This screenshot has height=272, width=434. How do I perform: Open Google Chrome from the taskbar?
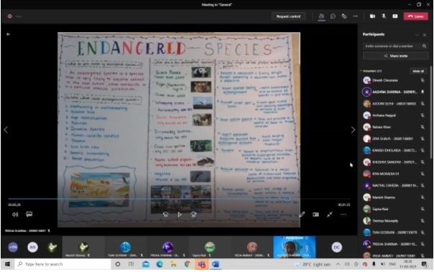point(188,264)
